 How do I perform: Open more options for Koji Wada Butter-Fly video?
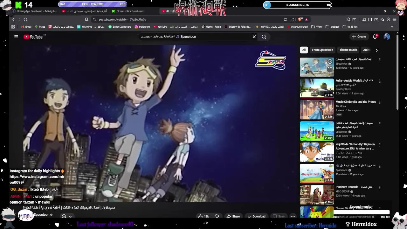pos(380,145)
